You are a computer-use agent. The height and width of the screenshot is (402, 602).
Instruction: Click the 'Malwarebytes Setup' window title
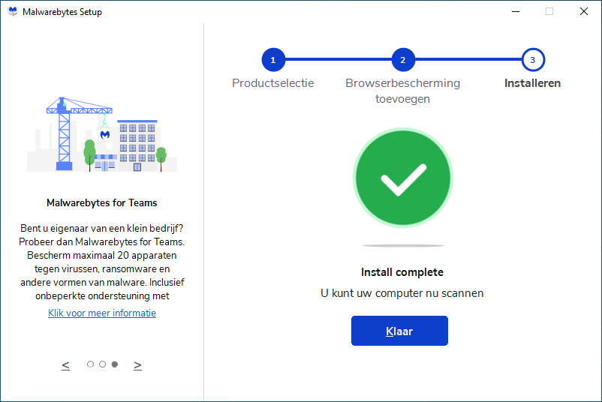point(62,12)
